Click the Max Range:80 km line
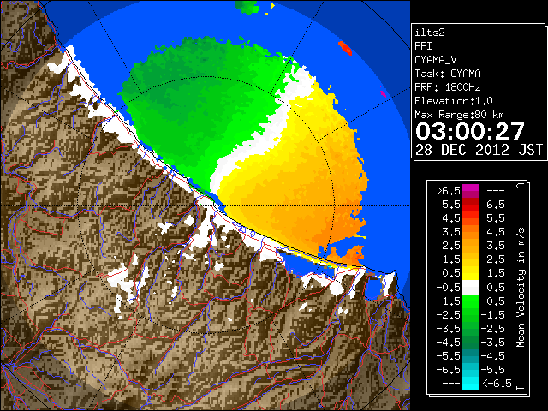Viewport: 548px width, 411px height. pyautogui.click(x=459, y=115)
